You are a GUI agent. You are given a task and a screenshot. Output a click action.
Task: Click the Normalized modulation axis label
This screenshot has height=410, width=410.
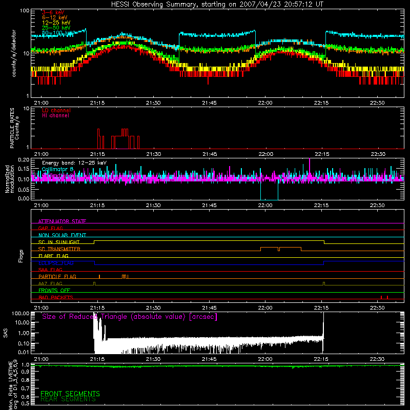coord(10,179)
